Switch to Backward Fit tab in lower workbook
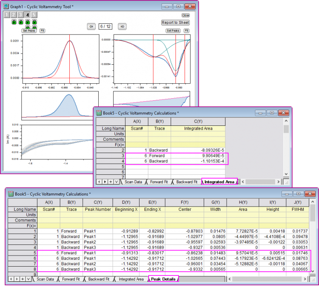 (x=99, y=279)
